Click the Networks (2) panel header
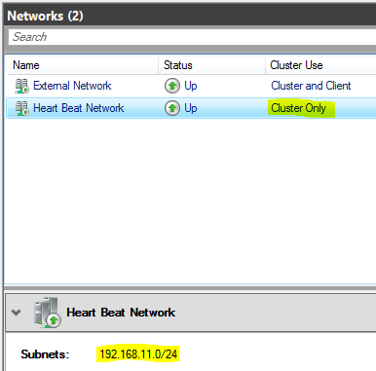The width and height of the screenshot is (376, 371). [45, 16]
